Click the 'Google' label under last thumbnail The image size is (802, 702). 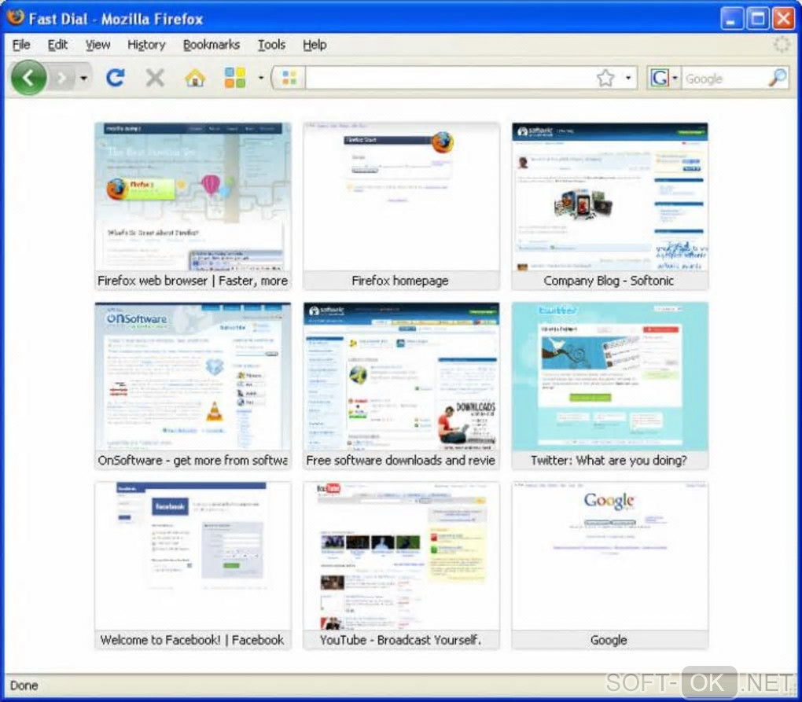click(x=609, y=640)
